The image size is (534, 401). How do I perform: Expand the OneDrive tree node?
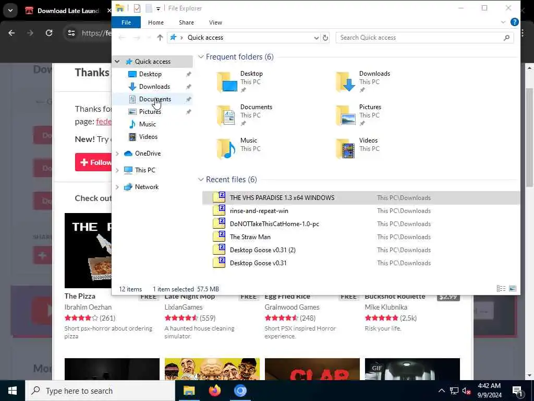pyautogui.click(x=117, y=154)
